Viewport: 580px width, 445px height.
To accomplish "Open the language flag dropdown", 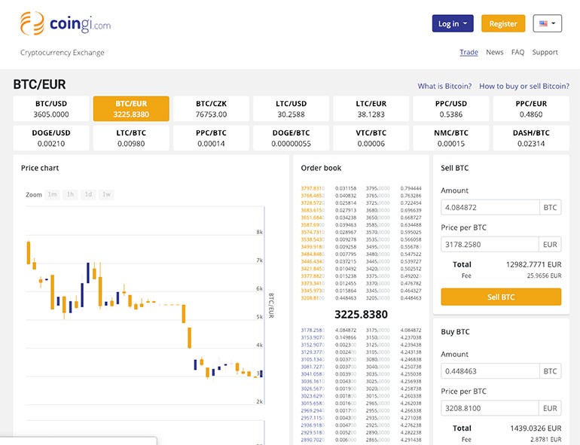I will tap(548, 23).
